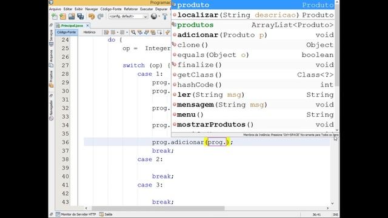The image size is (388, 218).
Task: Click the Navegador sidebar panel icon
Action: coord(51,119)
